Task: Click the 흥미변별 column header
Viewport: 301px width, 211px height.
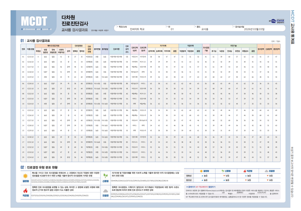Action: (97, 49)
